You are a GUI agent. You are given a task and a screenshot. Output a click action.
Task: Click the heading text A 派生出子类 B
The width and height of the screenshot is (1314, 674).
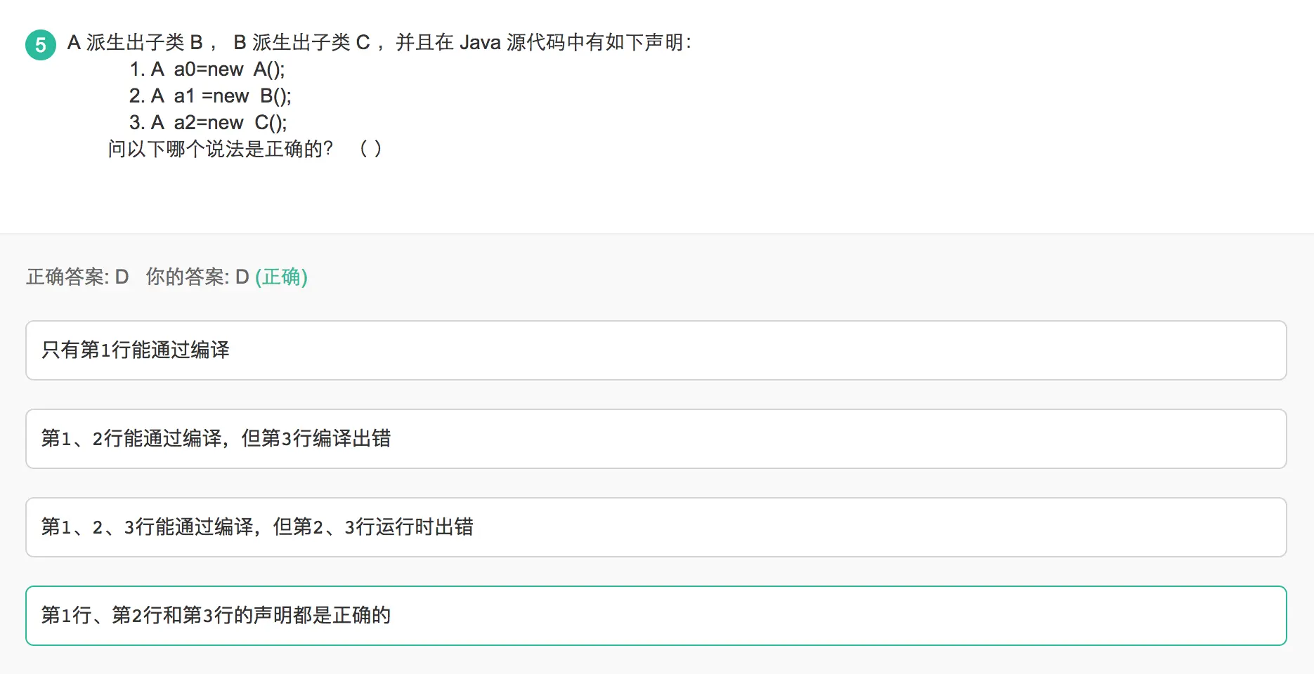[136, 43]
